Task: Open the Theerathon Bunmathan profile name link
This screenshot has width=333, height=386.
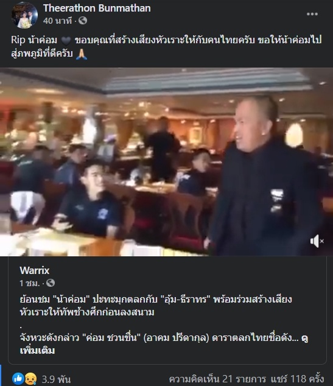Action: click(97, 8)
